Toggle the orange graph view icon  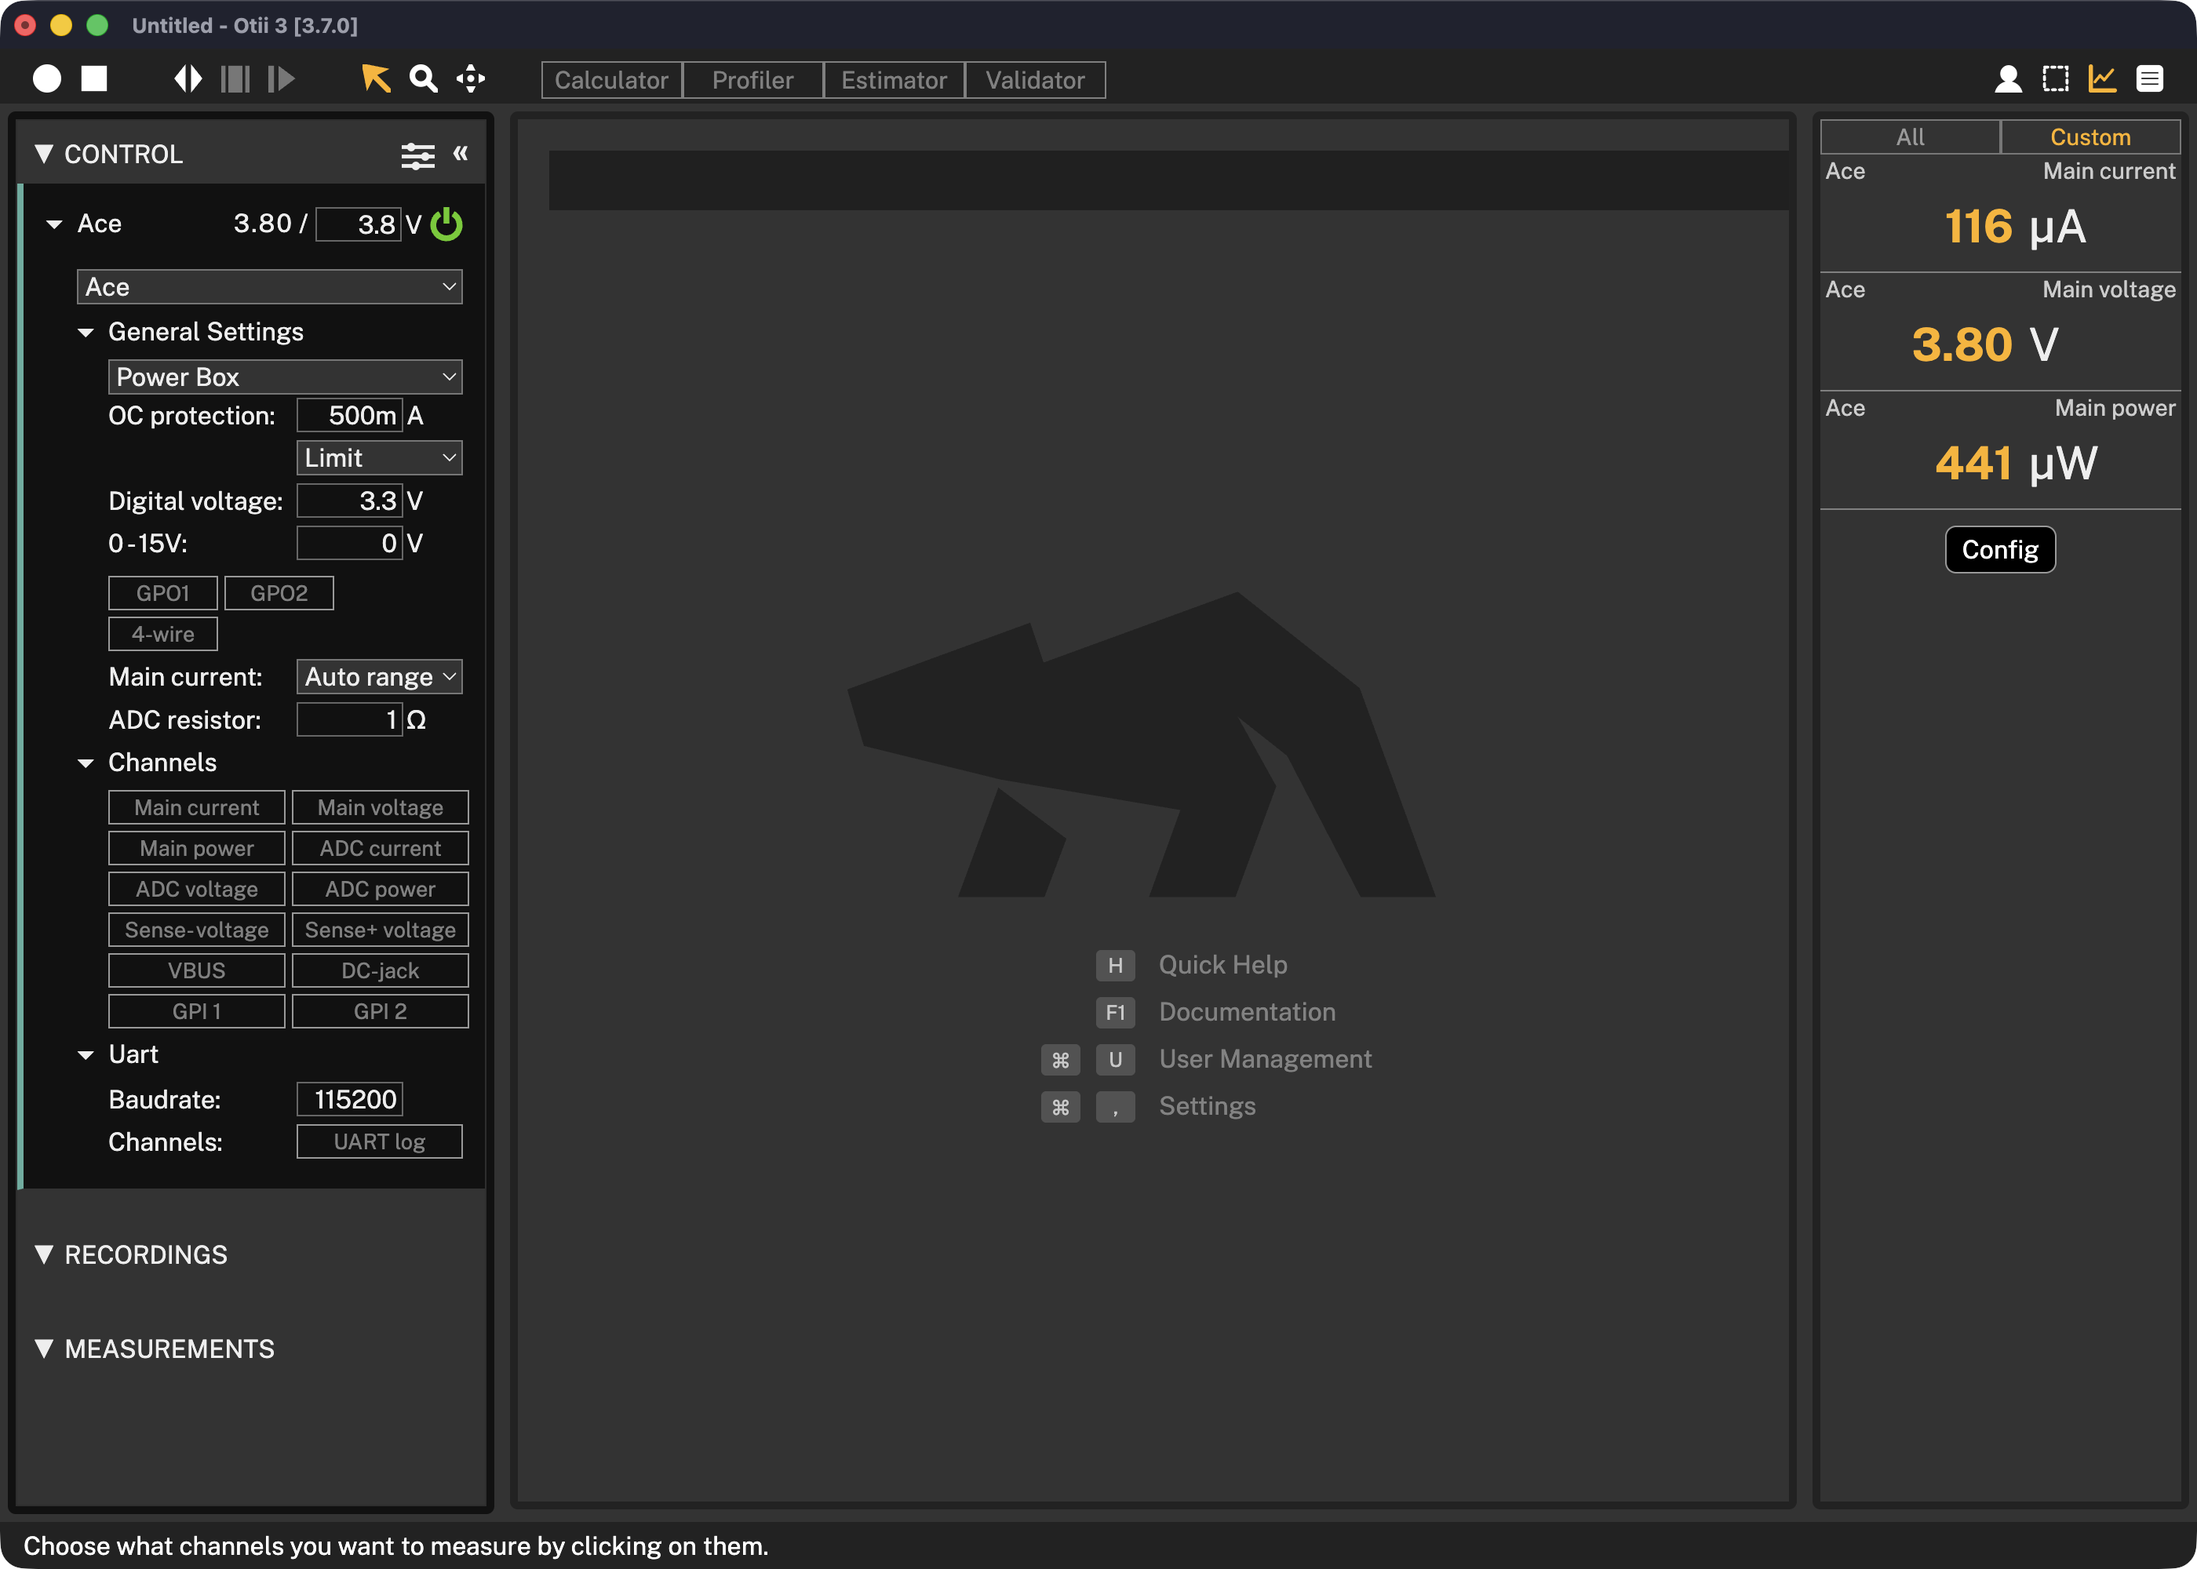[x=2102, y=79]
